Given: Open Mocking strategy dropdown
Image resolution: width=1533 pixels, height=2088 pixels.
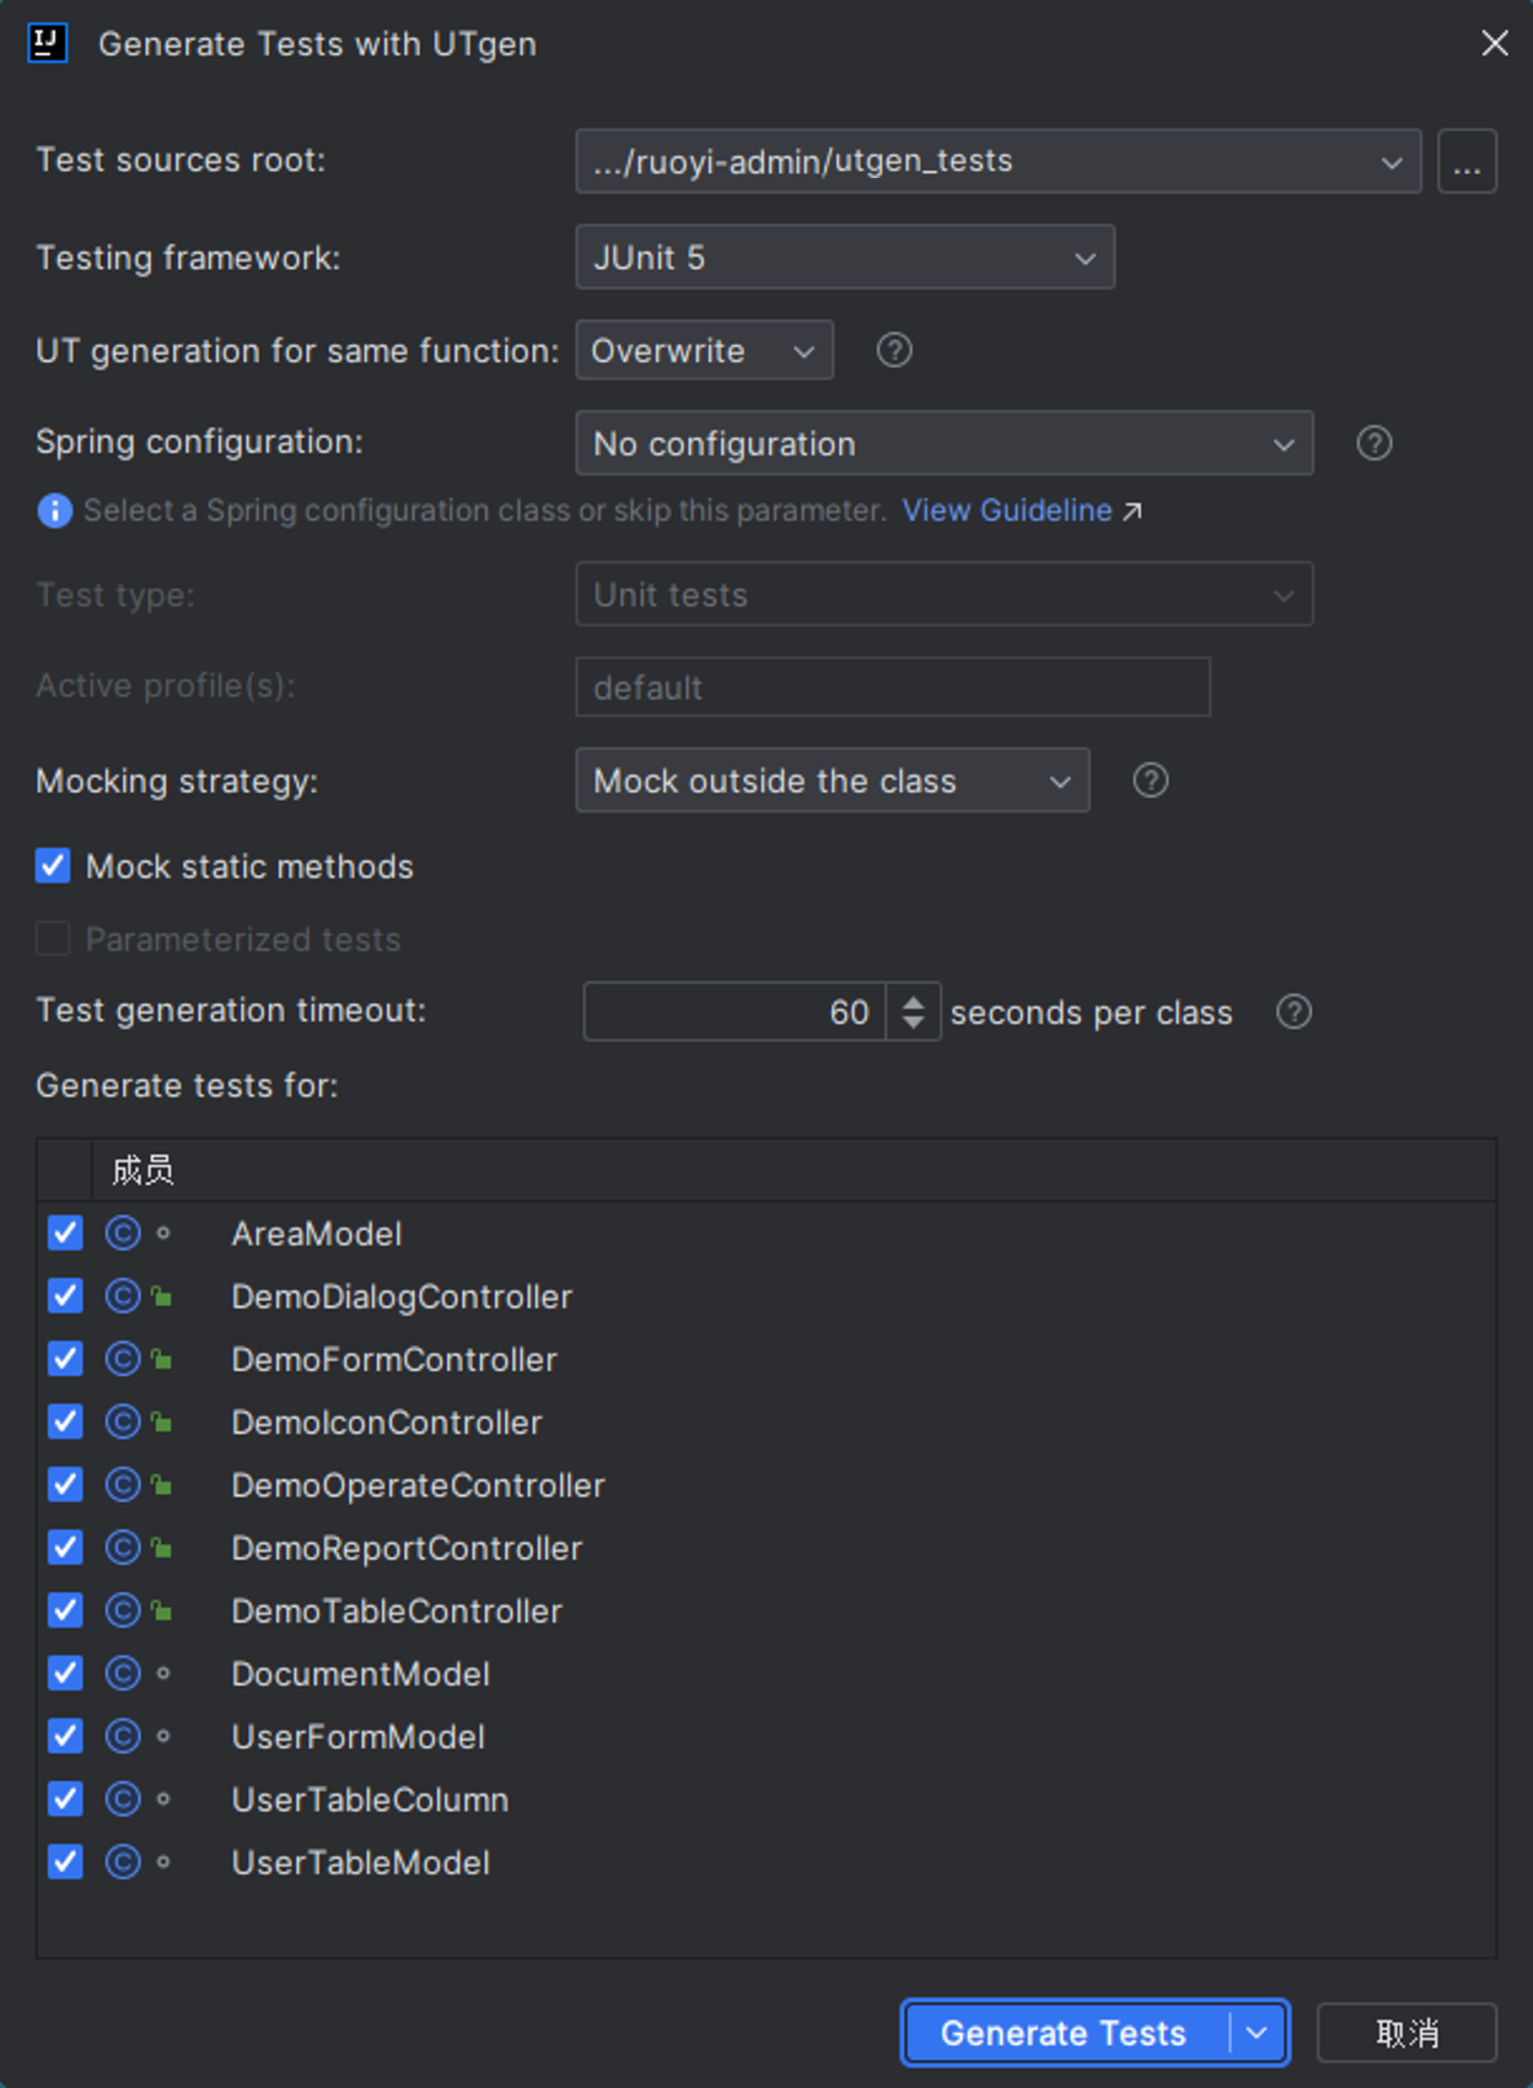Looking at the screenshot, I should 832,780.
